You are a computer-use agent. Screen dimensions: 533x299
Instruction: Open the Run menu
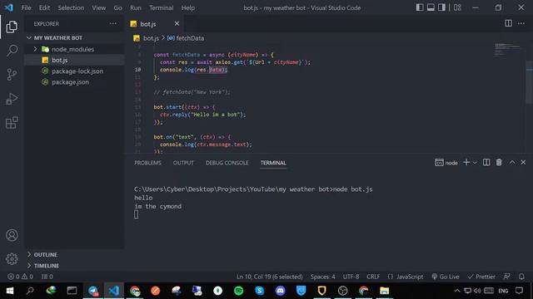(x=135, y=7)
